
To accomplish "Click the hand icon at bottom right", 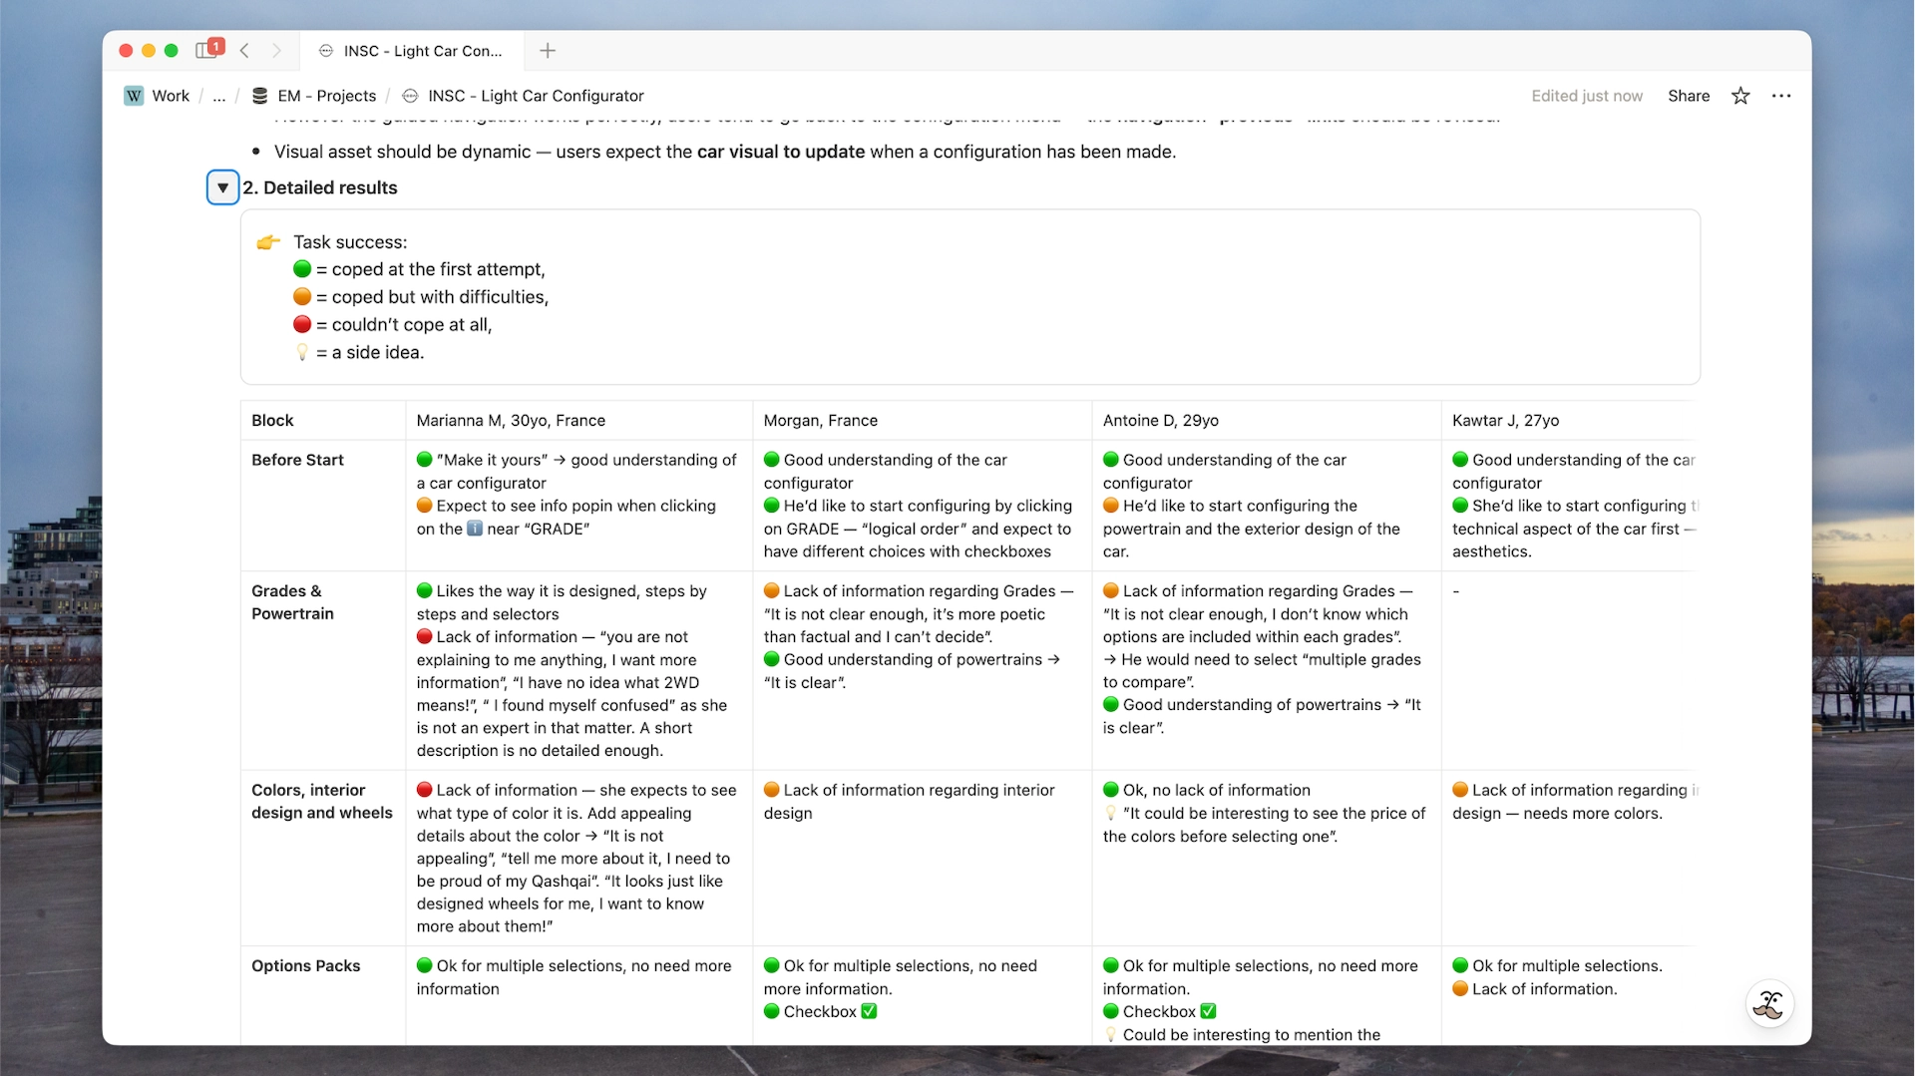I will pos(1768,1004).
